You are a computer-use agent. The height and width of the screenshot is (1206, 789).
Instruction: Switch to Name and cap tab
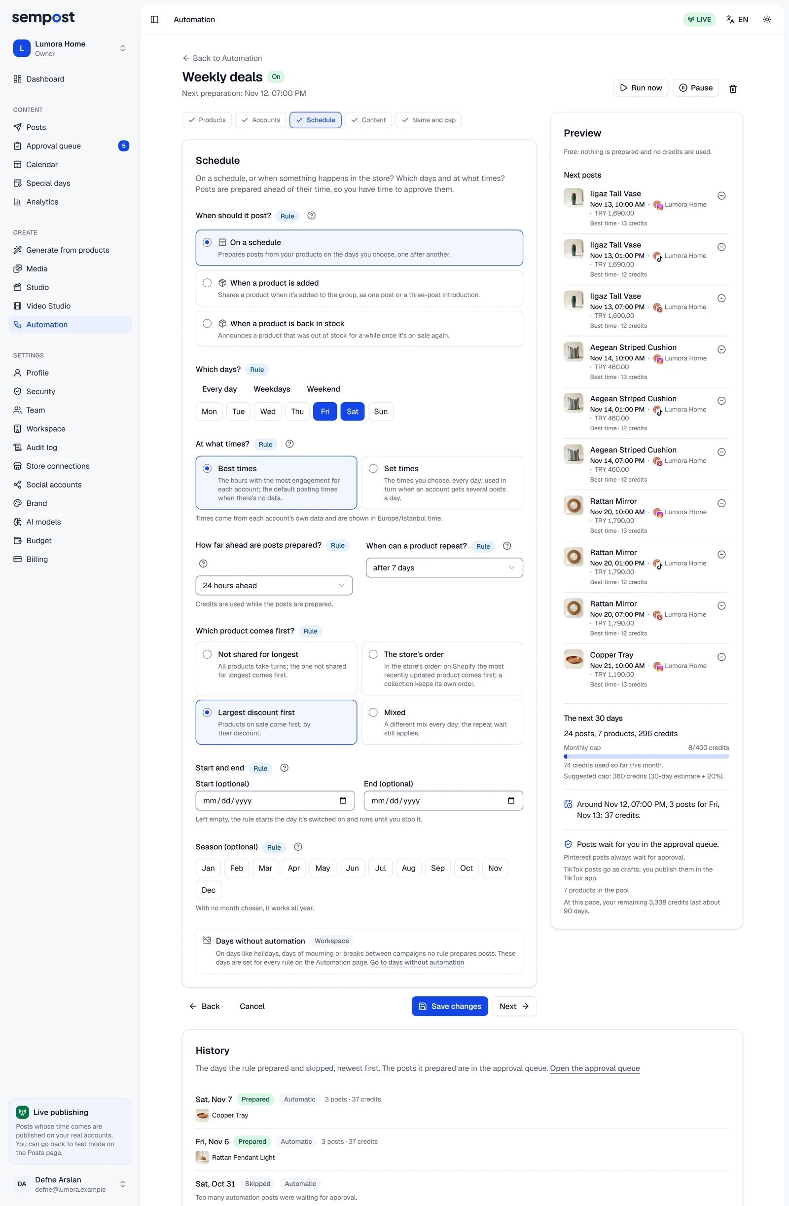point(429,120)
